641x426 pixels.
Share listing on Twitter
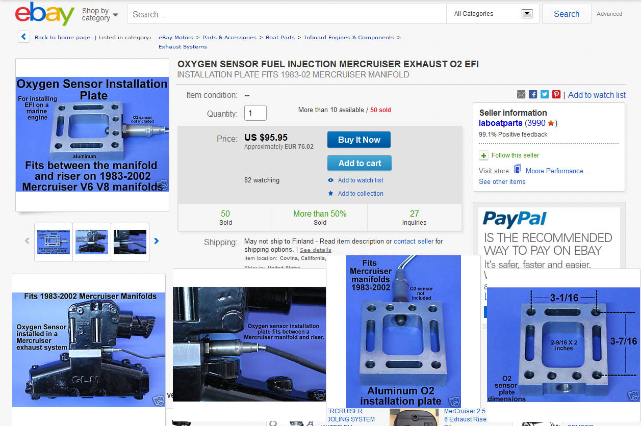[545, 95]
